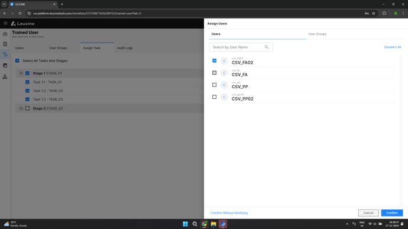The image size is (408, 229).
Task: Open the browser extensions icon
Action: (x=384, y=13)
